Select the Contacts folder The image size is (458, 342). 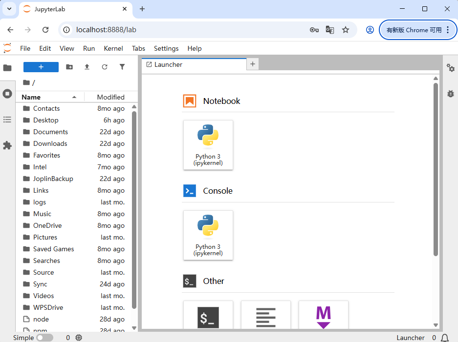pyautogui.click(x=74, y=108)
